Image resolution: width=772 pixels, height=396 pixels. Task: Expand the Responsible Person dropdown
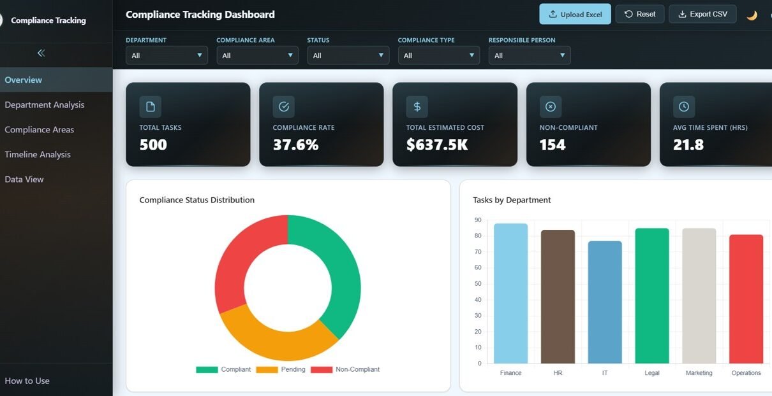(x=529, y=55)
